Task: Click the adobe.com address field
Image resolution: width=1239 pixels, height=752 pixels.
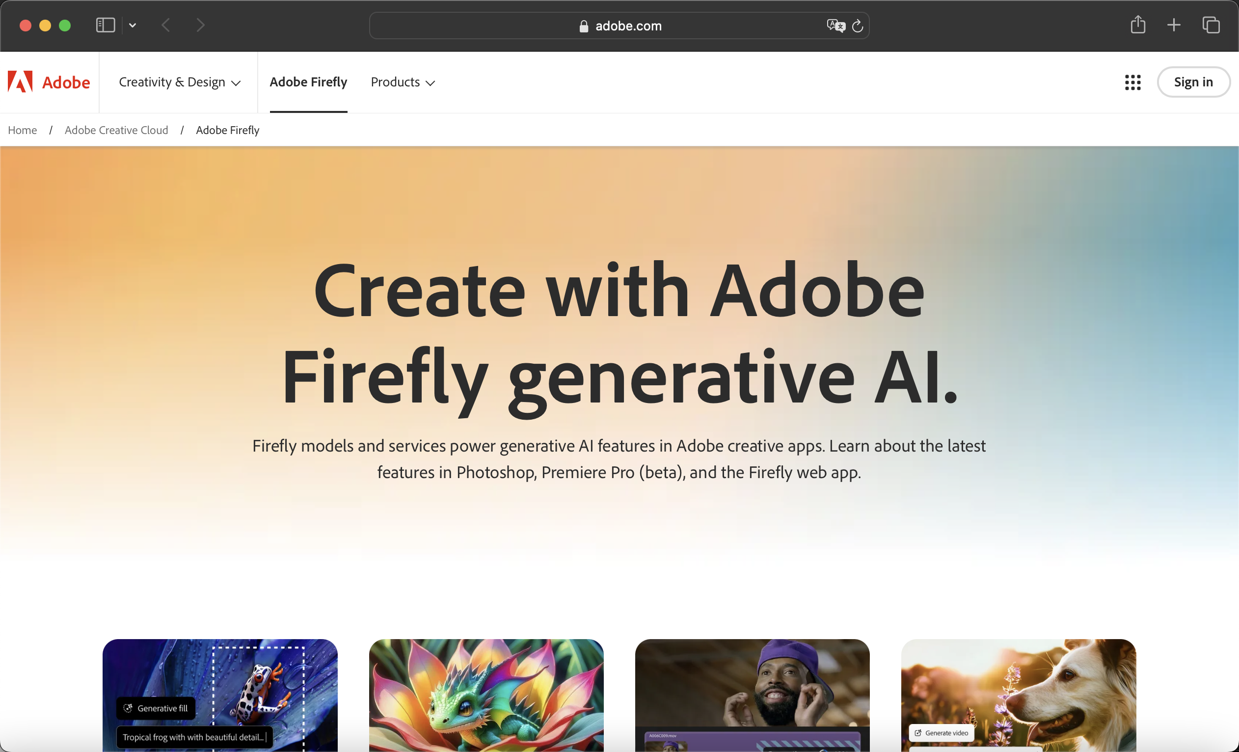Action: click(619, 26)
